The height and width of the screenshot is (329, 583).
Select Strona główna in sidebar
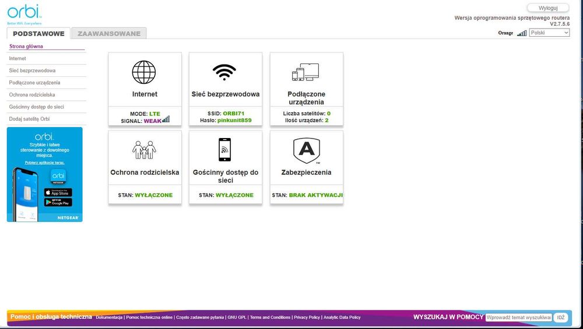coord(26,47)
